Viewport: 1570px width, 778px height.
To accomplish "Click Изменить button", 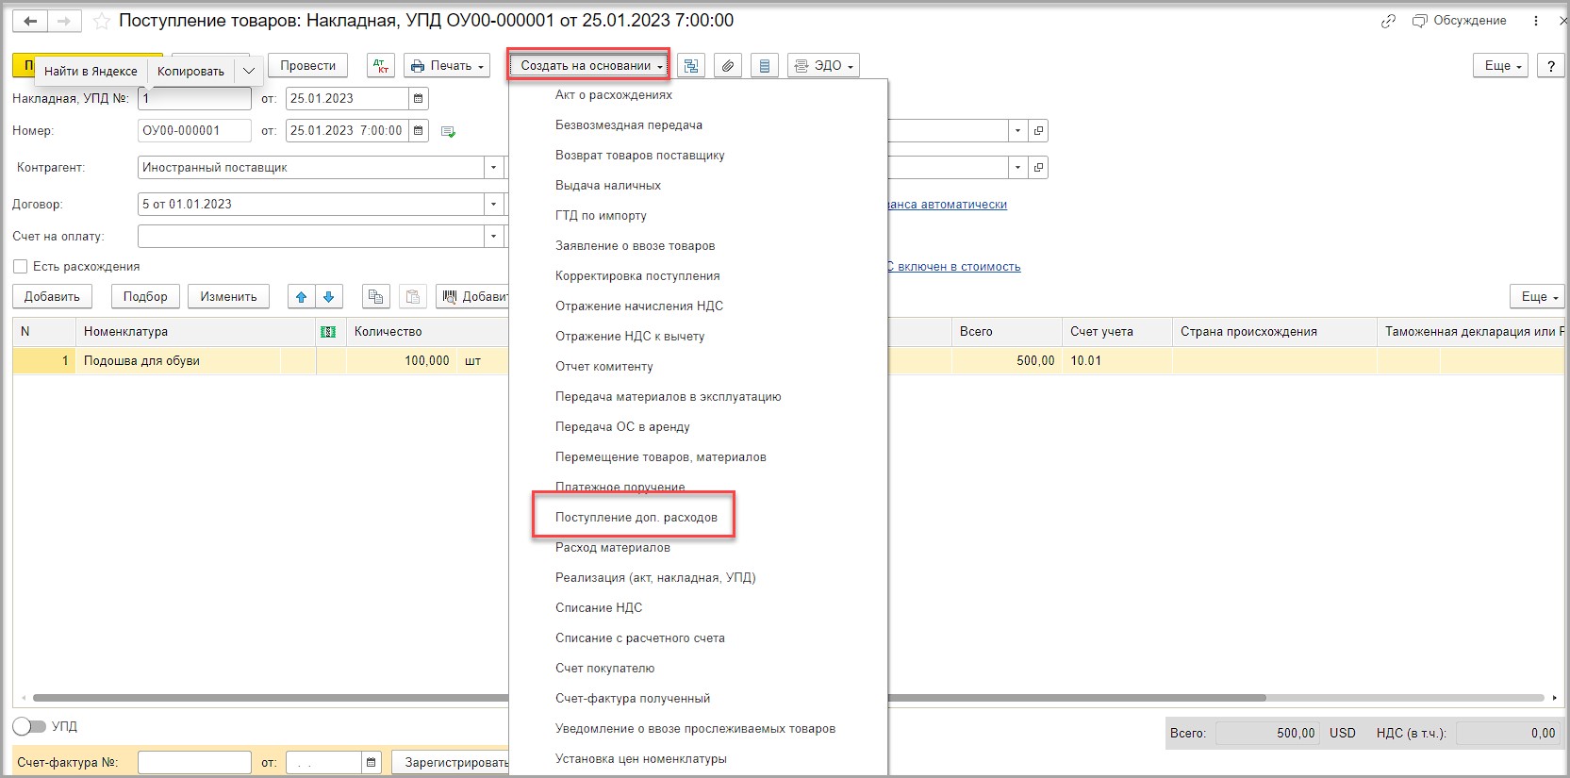I will (x=228, y=296).
